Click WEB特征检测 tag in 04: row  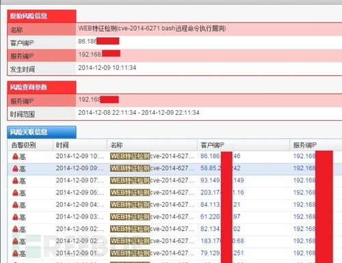[x=130, y=205]
